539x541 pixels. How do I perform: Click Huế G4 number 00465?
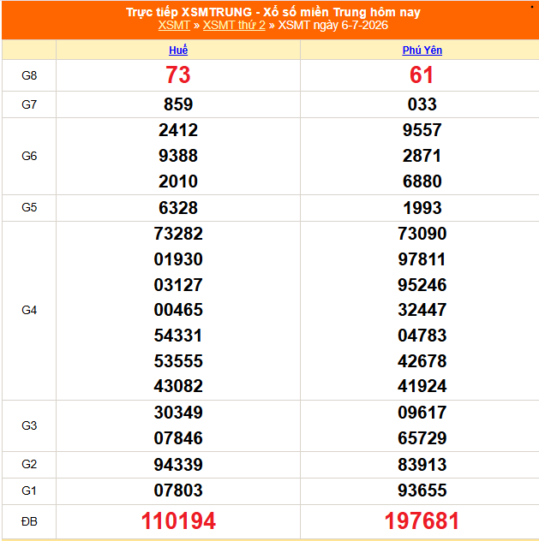pyautogui.click(x=178, y=310)
